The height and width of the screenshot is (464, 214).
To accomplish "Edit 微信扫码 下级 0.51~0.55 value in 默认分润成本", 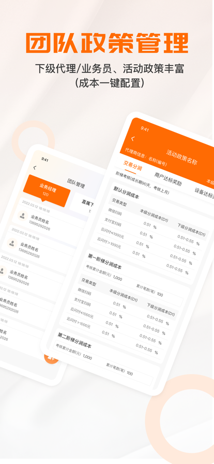I will pyautogui.click(x=186, y=239).
